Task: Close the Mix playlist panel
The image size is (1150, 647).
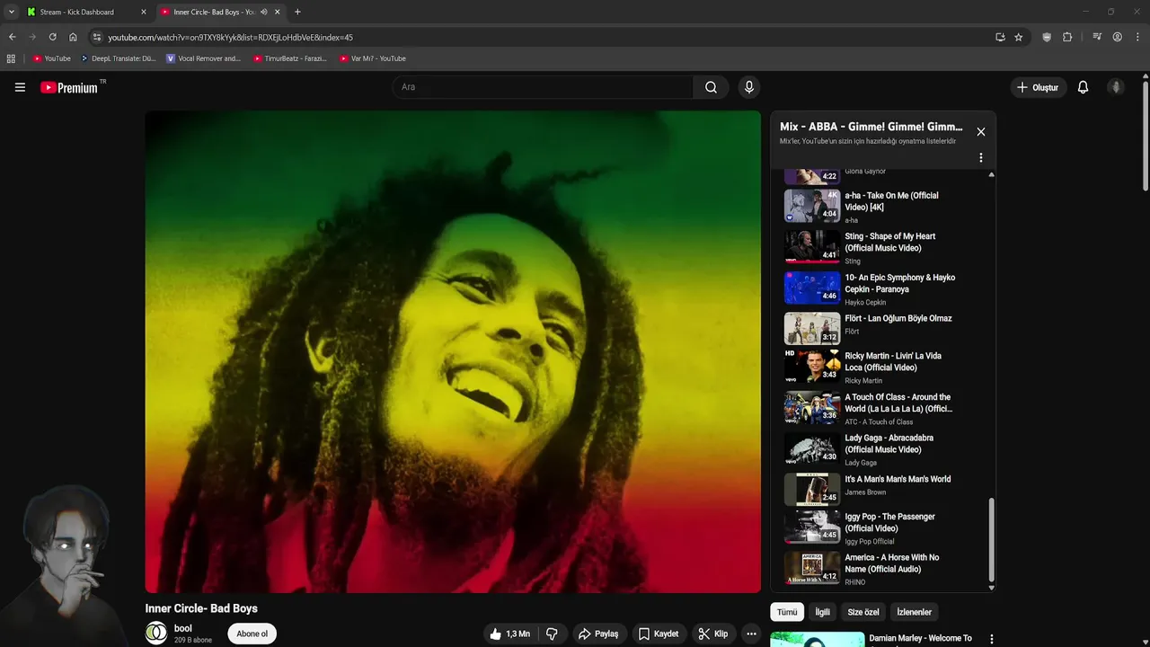Action: pyautogui.click(x=980, y=131)
